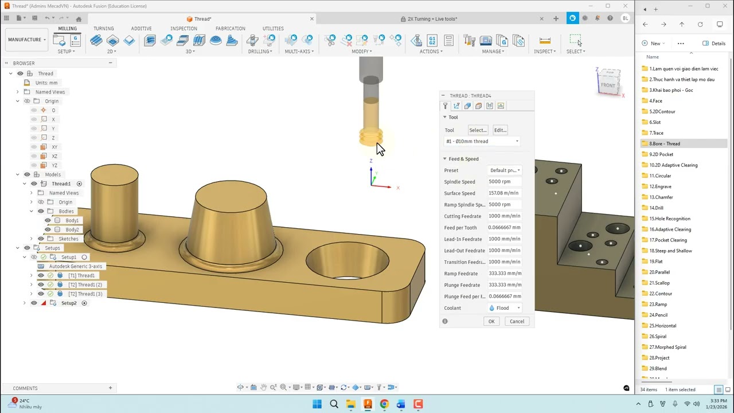Click the Zoom tool in navigation bar
This screenshot has height=413, width=734.
[x=274, y=387]
